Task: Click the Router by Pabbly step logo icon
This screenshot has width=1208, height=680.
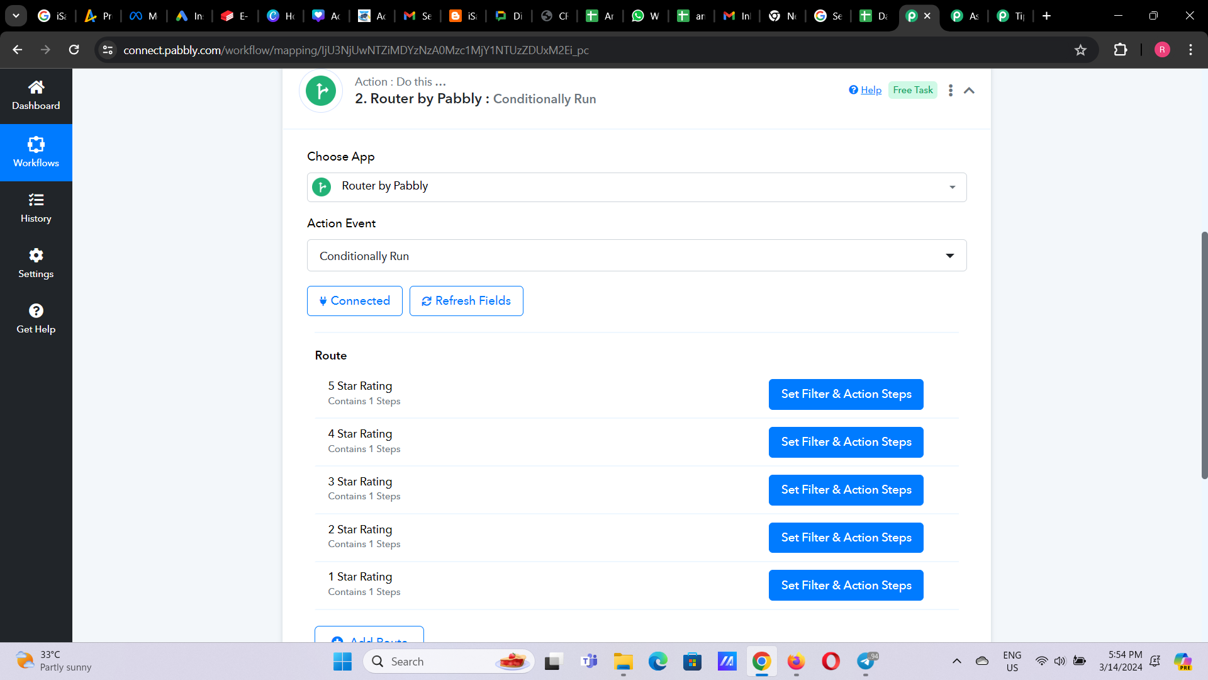Action: (x=321, y=91)
